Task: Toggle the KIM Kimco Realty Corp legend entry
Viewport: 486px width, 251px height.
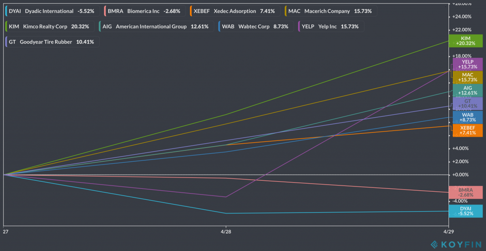Action: coord(49,27)
